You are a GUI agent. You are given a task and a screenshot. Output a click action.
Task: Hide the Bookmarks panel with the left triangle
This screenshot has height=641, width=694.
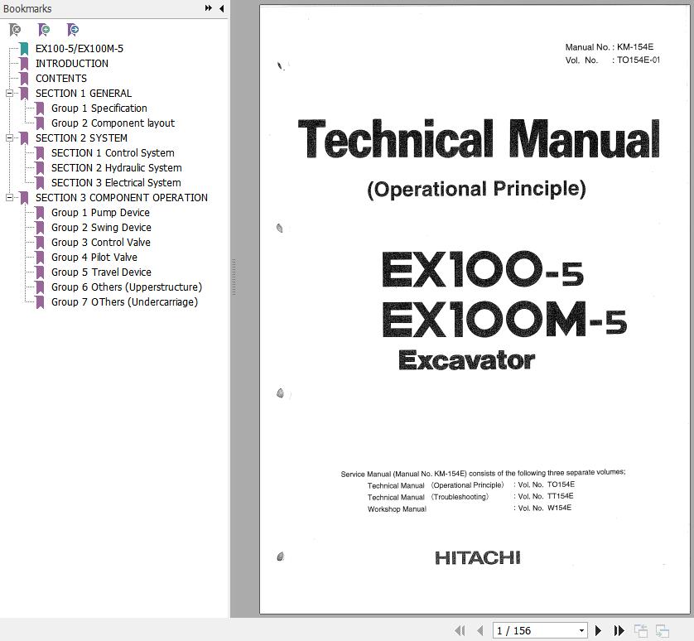pos(221,8)
